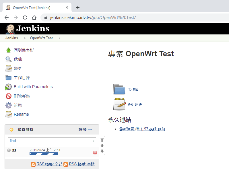Click the browser address bar URL

[x=93, y=18]
